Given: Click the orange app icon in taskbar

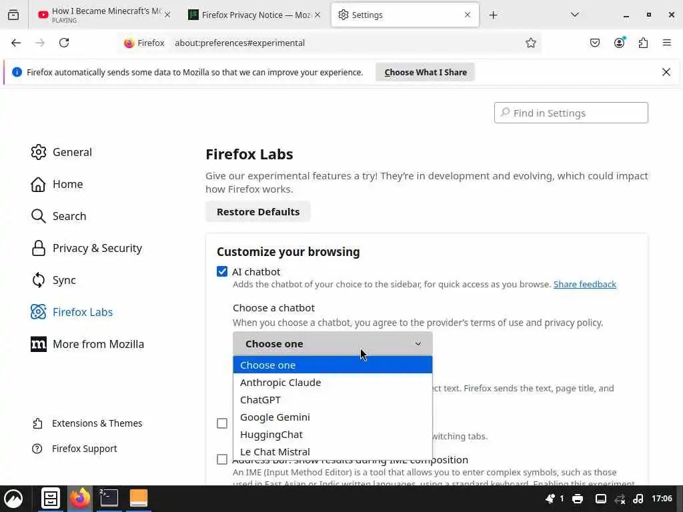Looking at the screenshot, I should click(139, 498).
